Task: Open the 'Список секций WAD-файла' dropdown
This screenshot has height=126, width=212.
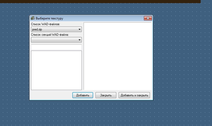Action: pyautogui.click(x=56, y=40)
